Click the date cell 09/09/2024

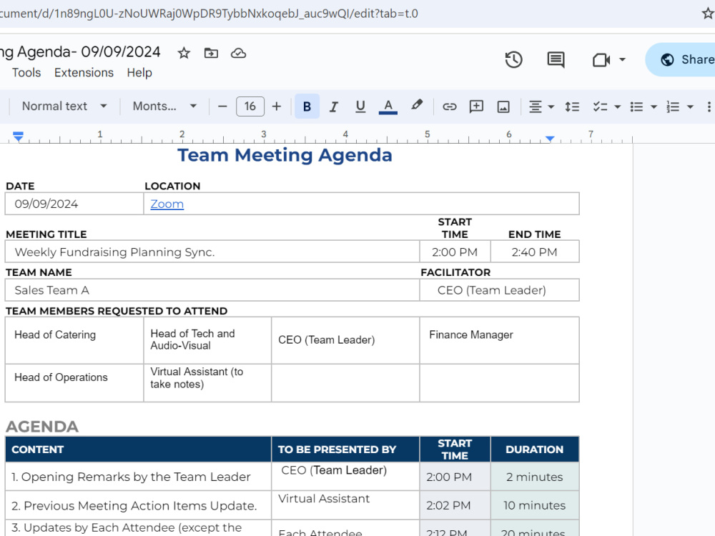74,204
